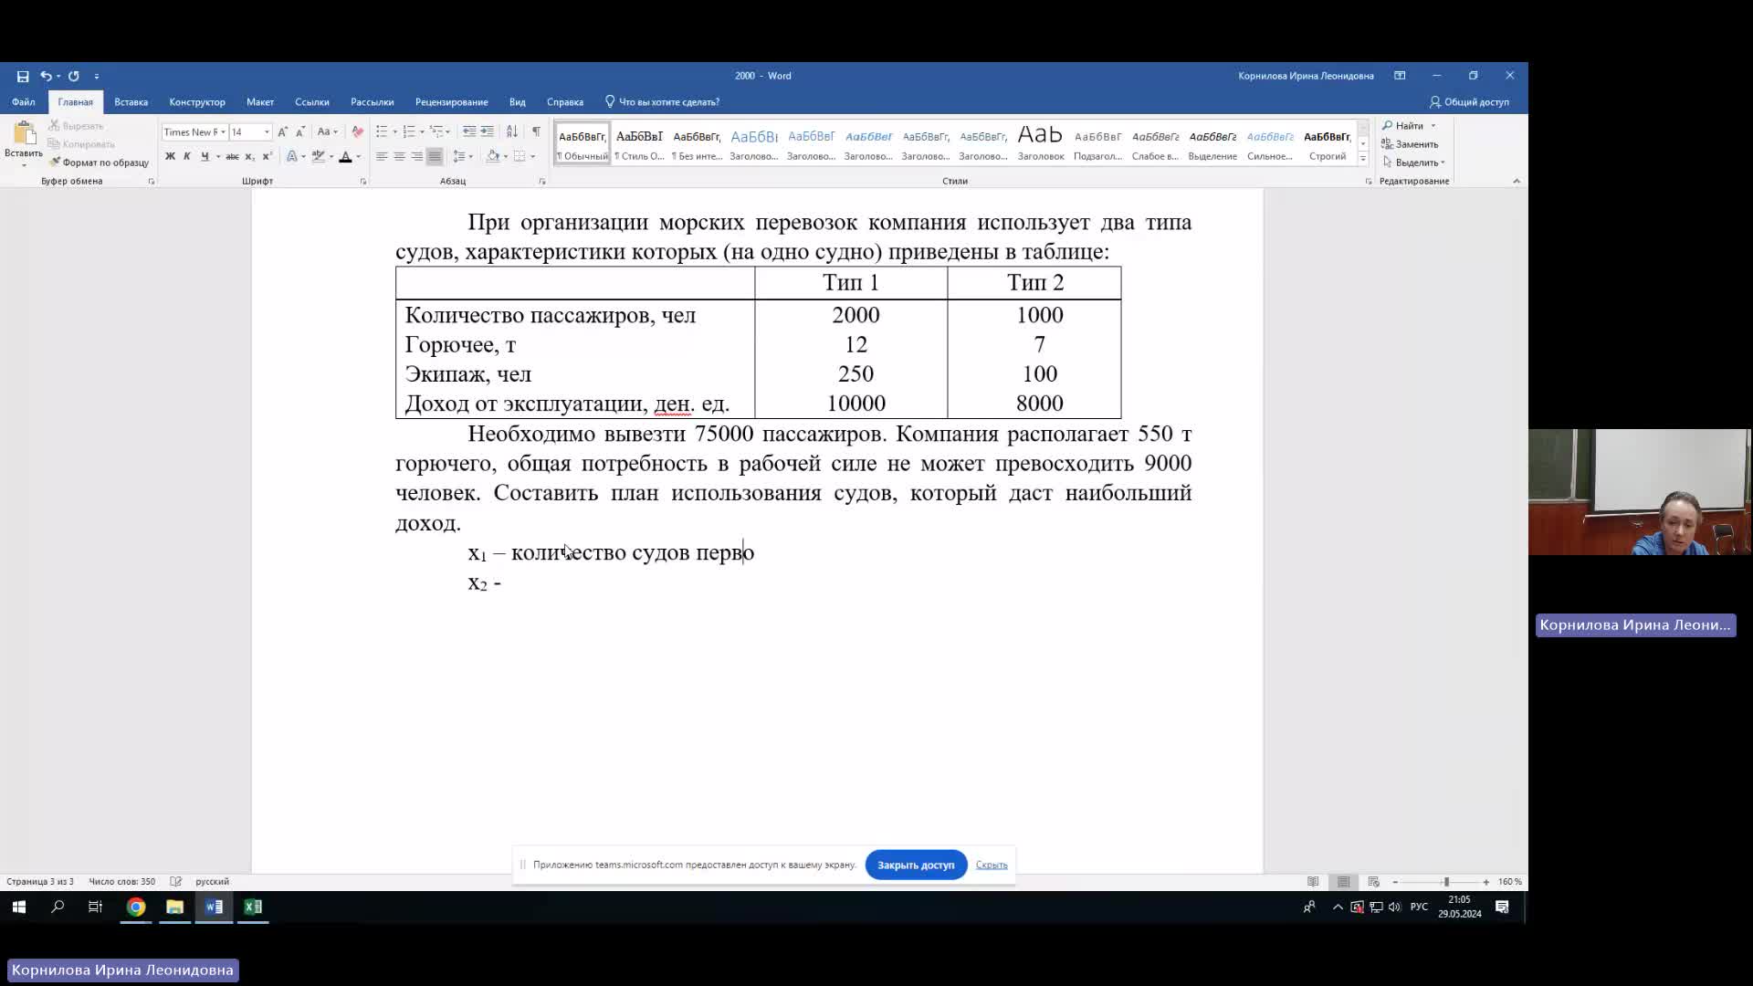Toggle Bold (Ж) formatting
Viewport: 1753px width, 986px height.
coord(170,156)
